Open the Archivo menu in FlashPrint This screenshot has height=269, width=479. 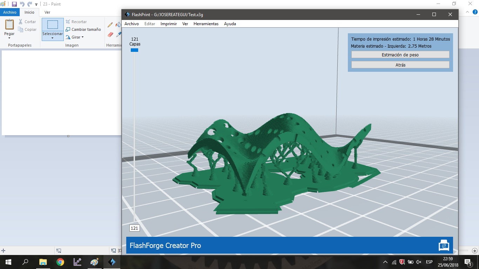pyautogui.click(x=131, y=24)
